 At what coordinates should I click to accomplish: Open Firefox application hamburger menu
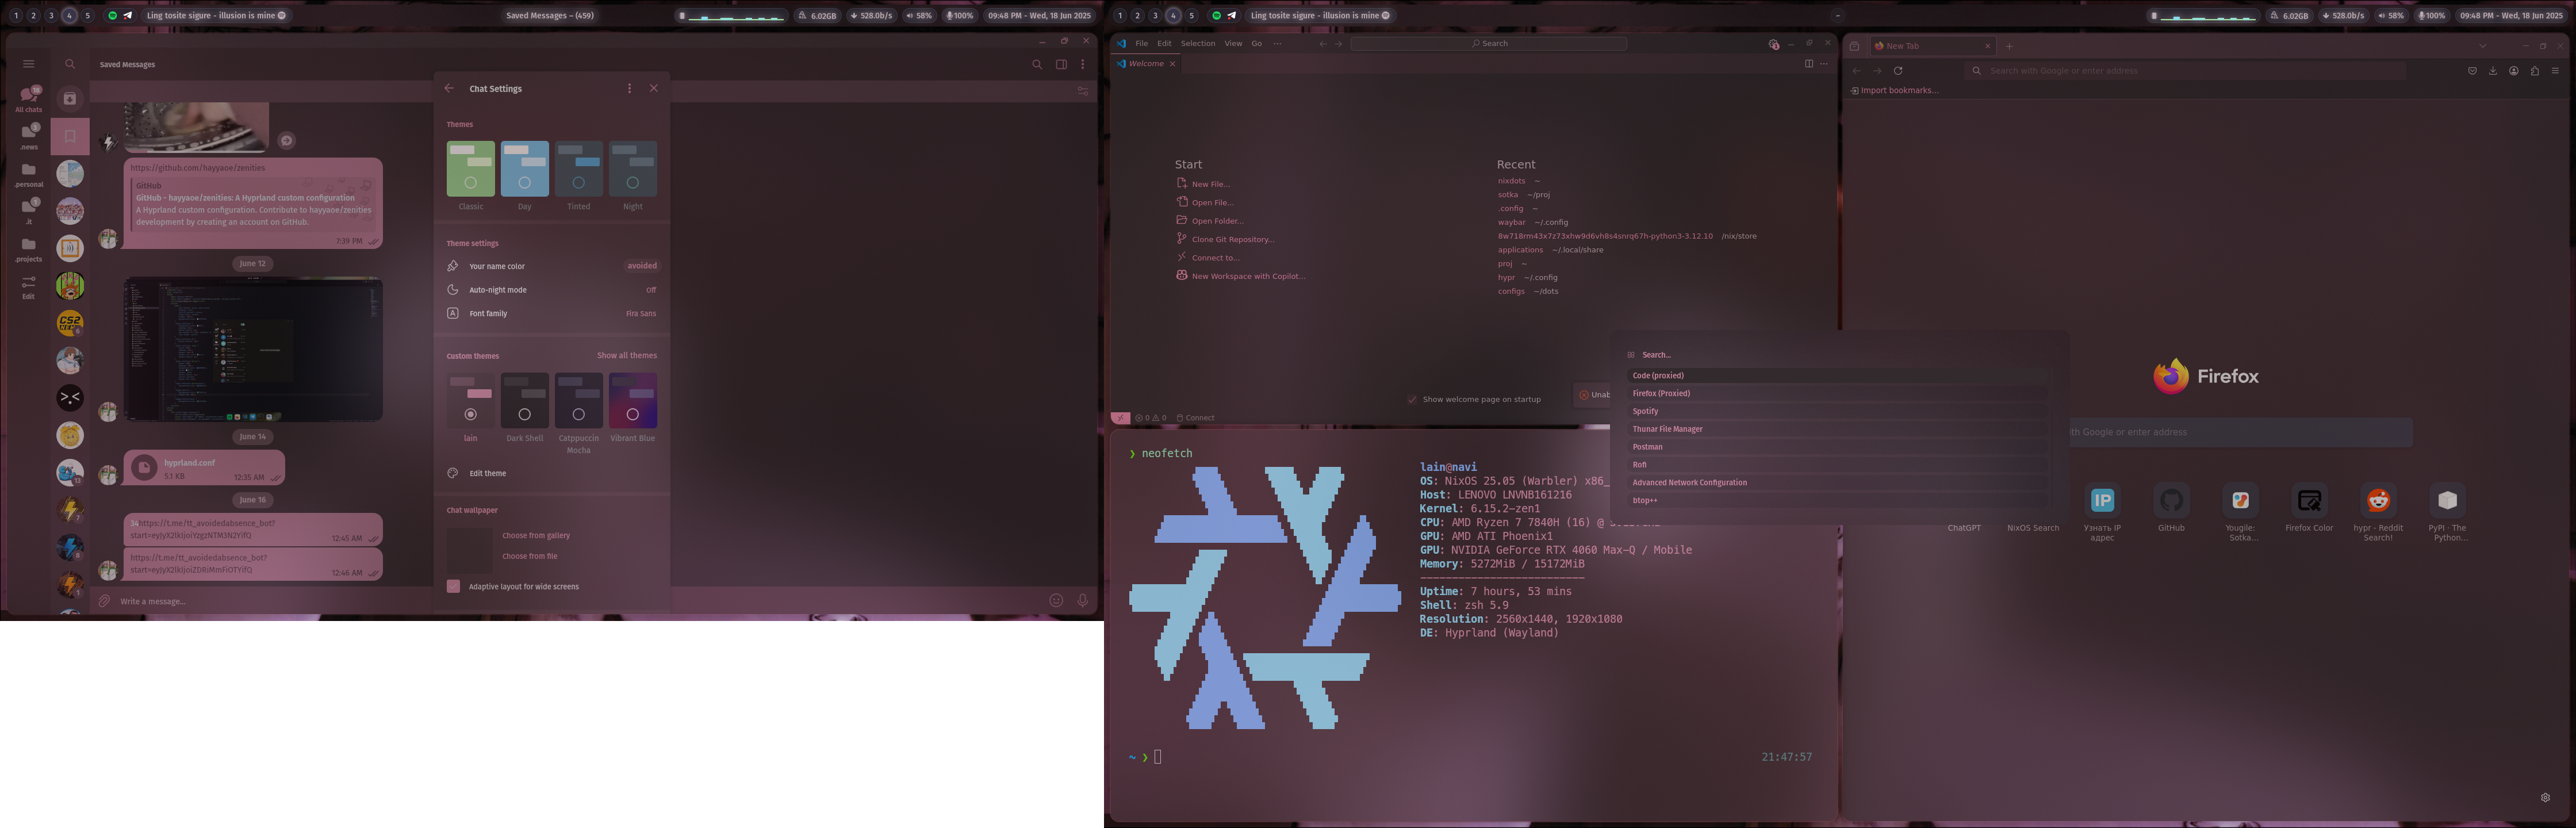pyautogui.click(x=2555, y=71)
